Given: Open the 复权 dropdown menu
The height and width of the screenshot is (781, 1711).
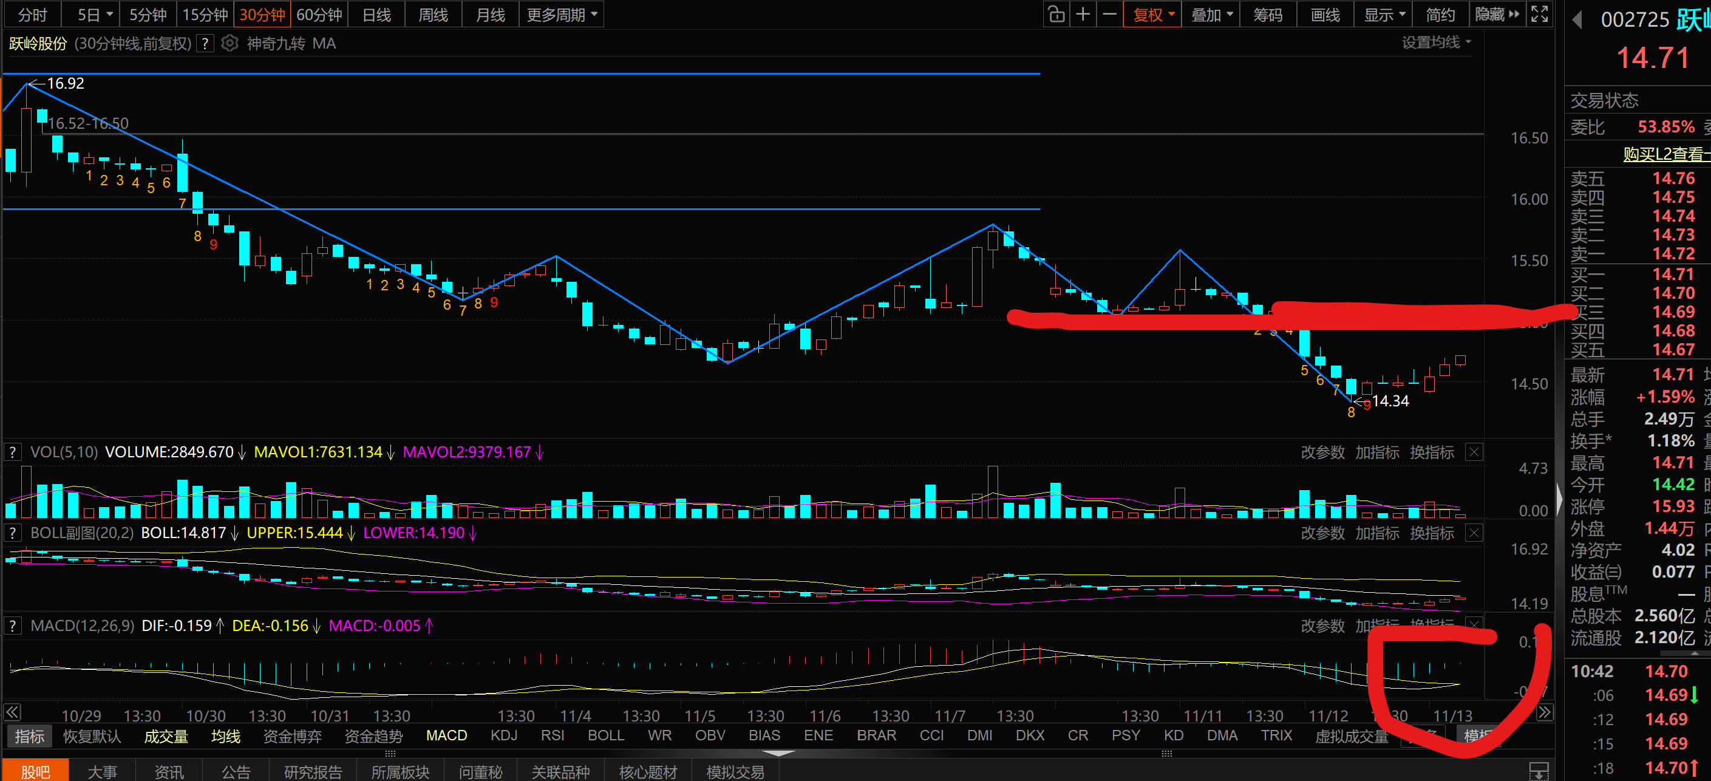Looking at the screenshot, I should (x=1153, y=14).
